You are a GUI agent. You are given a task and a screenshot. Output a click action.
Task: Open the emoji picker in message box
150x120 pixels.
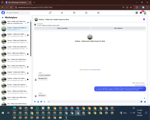pyautogui.click(x=141, y=102)
